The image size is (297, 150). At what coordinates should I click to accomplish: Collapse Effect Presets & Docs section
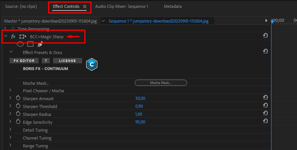pyautogui.click(x=11, y=52)
